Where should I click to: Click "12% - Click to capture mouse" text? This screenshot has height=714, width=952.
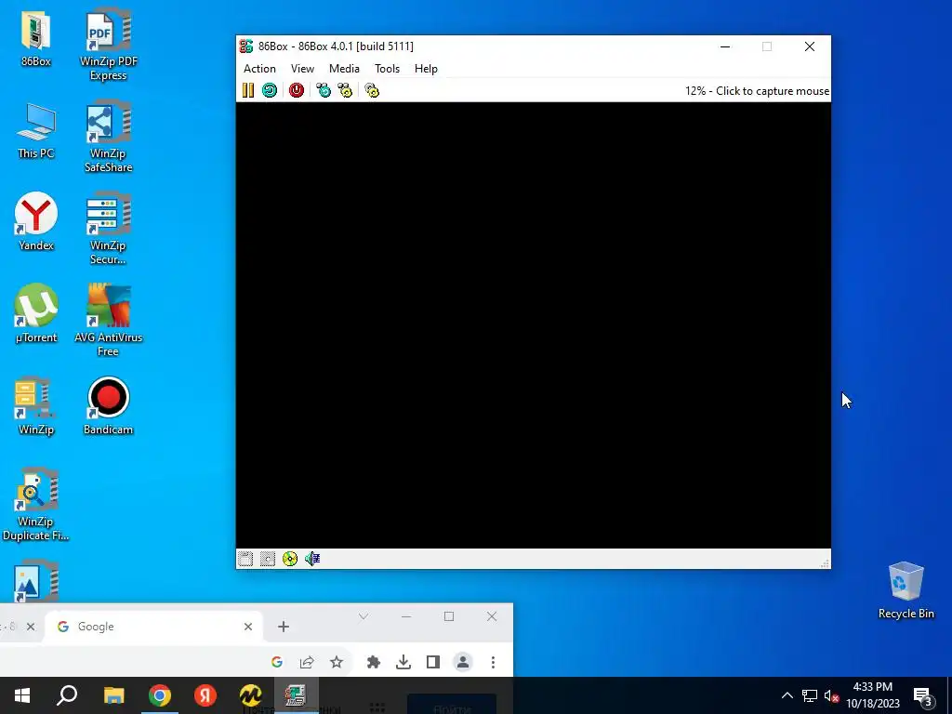coord(757,91)
